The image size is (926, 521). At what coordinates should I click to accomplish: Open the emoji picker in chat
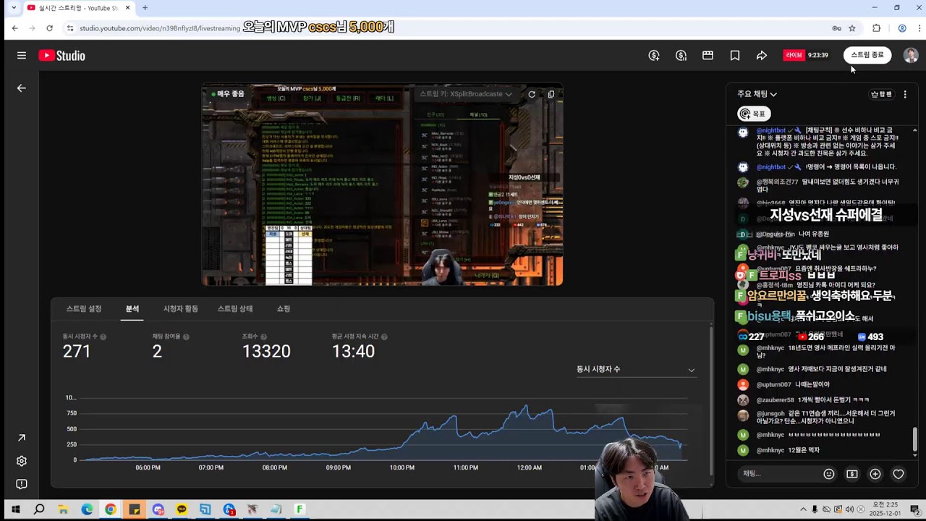click(829, 474)
